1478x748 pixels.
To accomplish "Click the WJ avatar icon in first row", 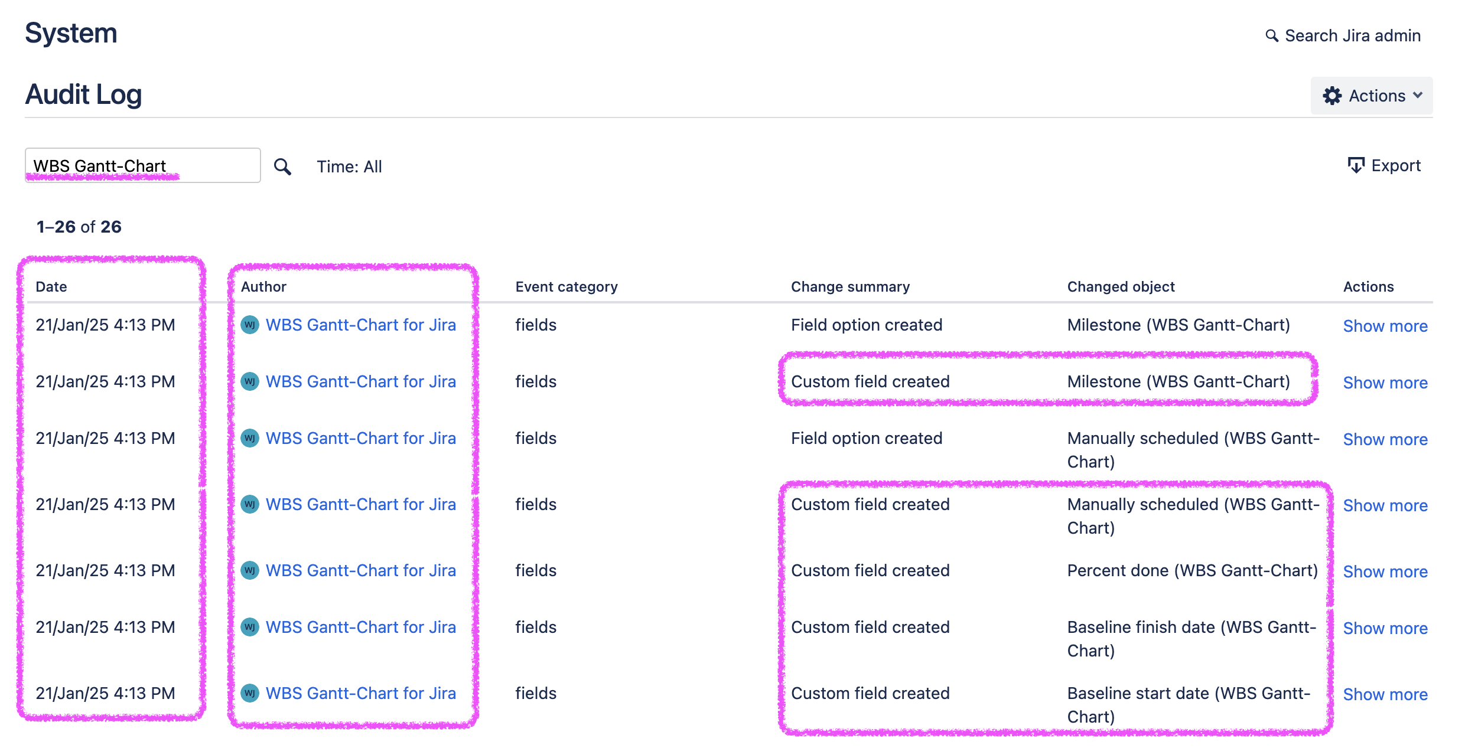I will 250,325.
